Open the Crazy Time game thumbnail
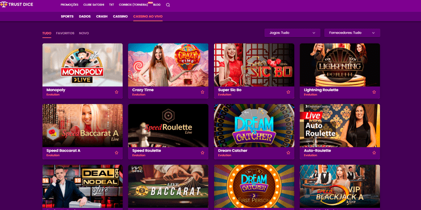Image resolution: width=421 pixels, height=210 pixels. click(x=168, y=65)
